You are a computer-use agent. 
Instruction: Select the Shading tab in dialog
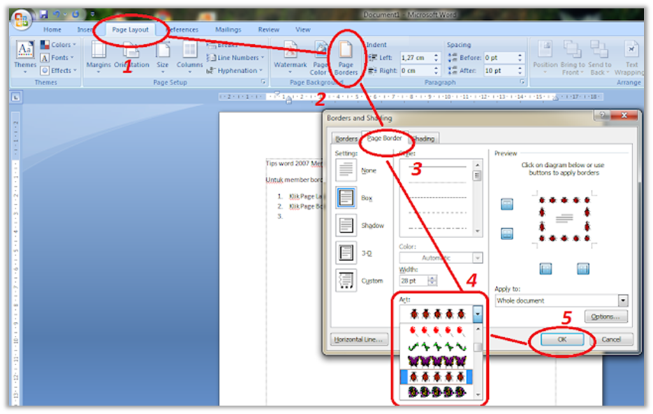click(424, 139)
